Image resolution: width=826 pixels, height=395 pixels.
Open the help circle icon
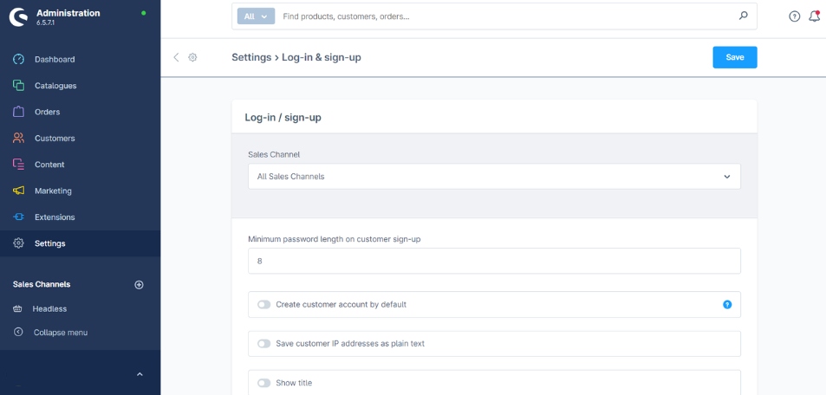[794, 16]
